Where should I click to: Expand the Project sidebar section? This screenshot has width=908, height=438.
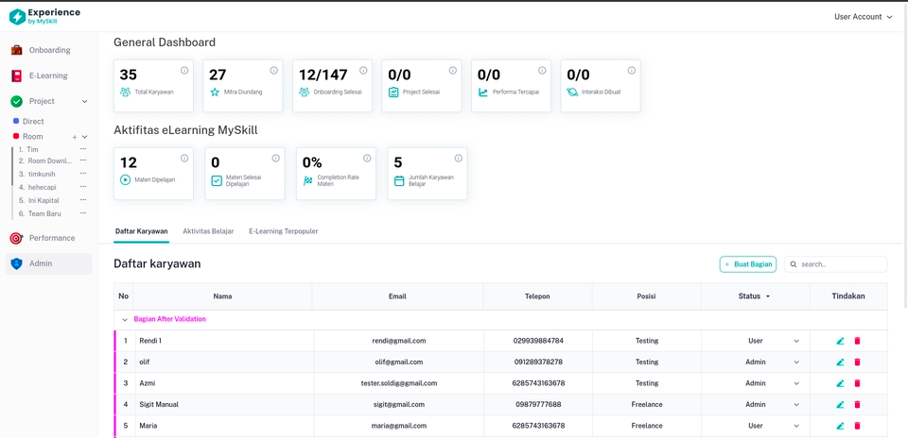pyautogui.click(x=84, y=101)
